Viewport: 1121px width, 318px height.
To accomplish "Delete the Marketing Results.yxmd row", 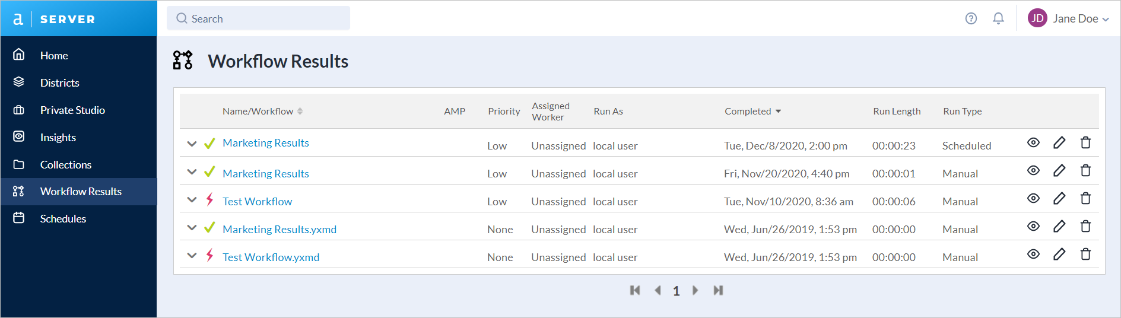I will [1085, 226].
